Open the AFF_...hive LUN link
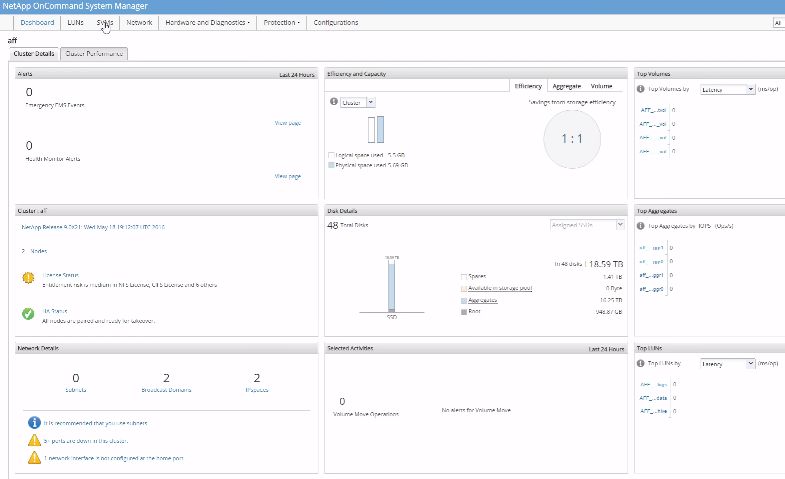Viewport: 785px width, 479px height. click(654, 411)
